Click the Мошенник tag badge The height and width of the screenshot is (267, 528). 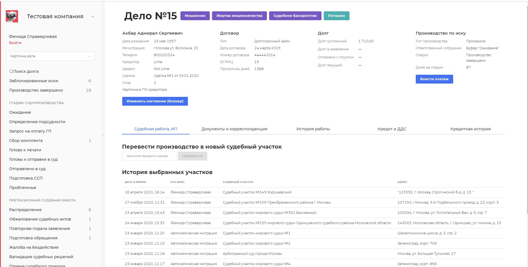[x=195, y=16]
